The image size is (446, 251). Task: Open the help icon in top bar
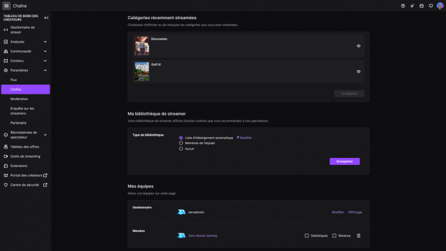pyautogui.click(x=403, y=6)
